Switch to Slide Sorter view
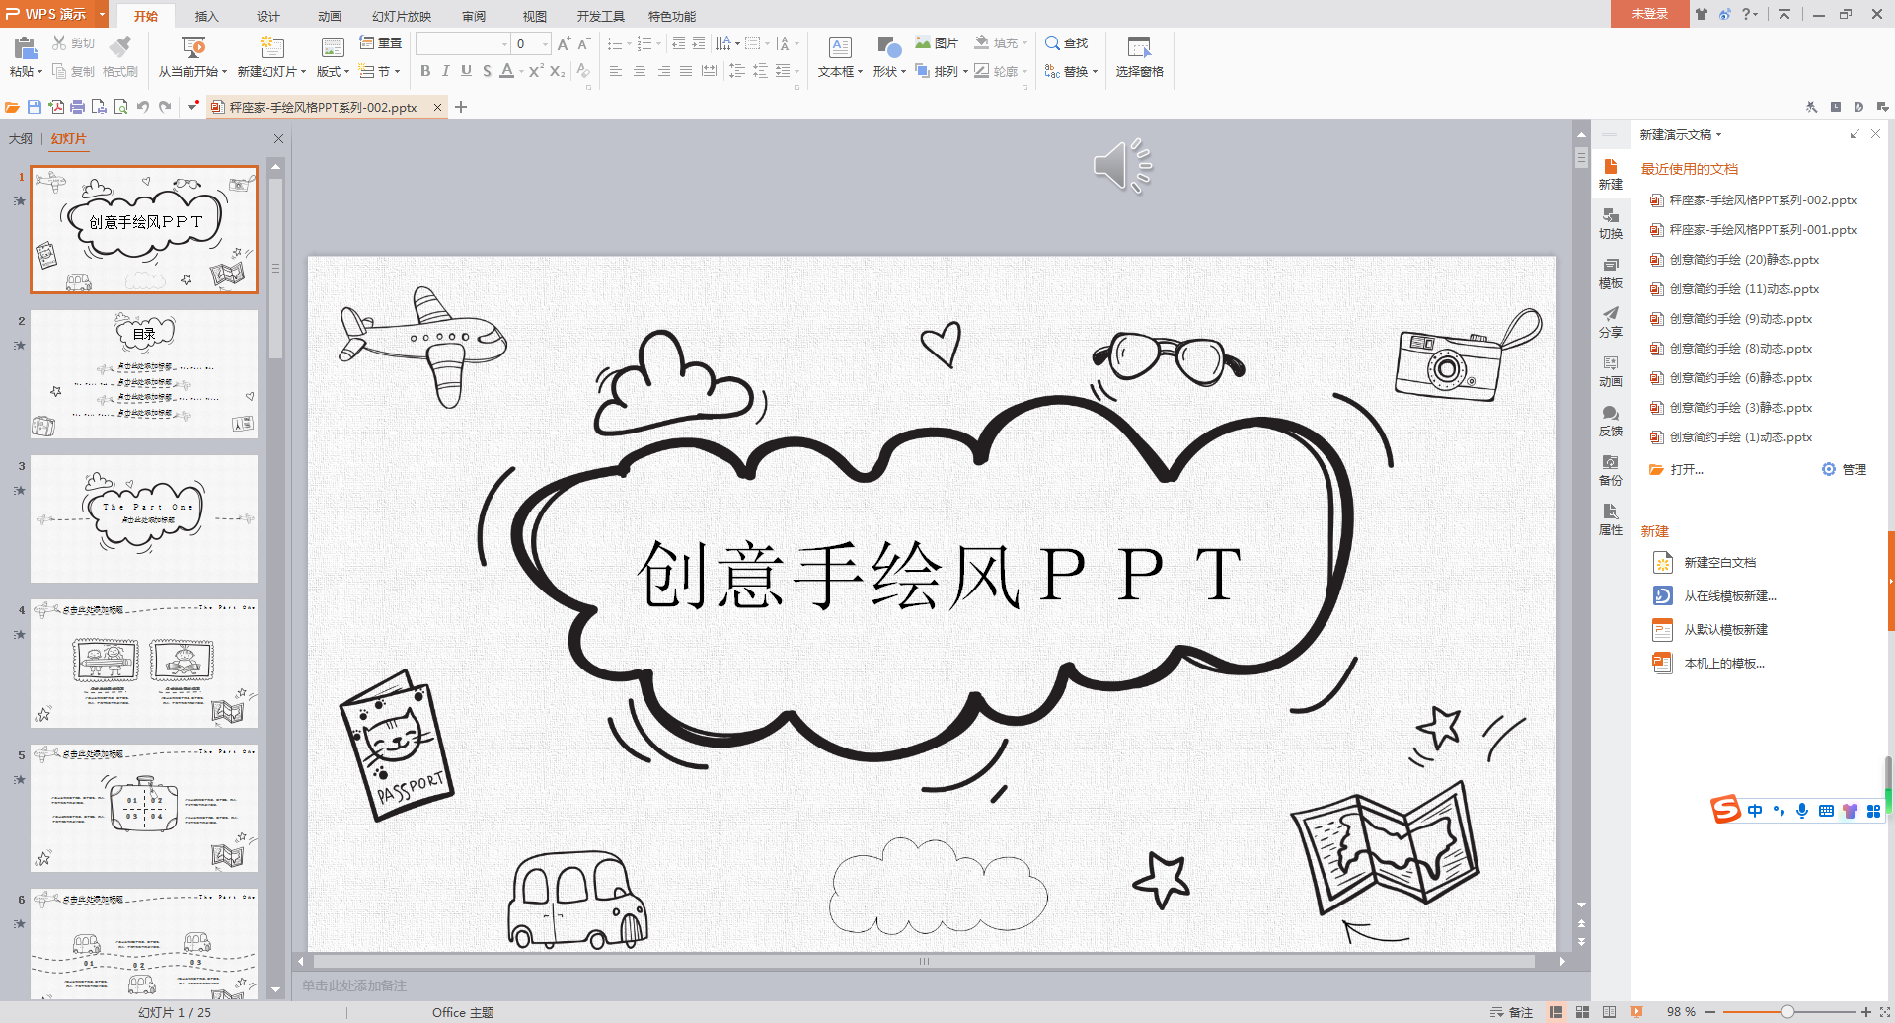The height and width of the screenshot is (1023, 1895). coord(1583,1012)
